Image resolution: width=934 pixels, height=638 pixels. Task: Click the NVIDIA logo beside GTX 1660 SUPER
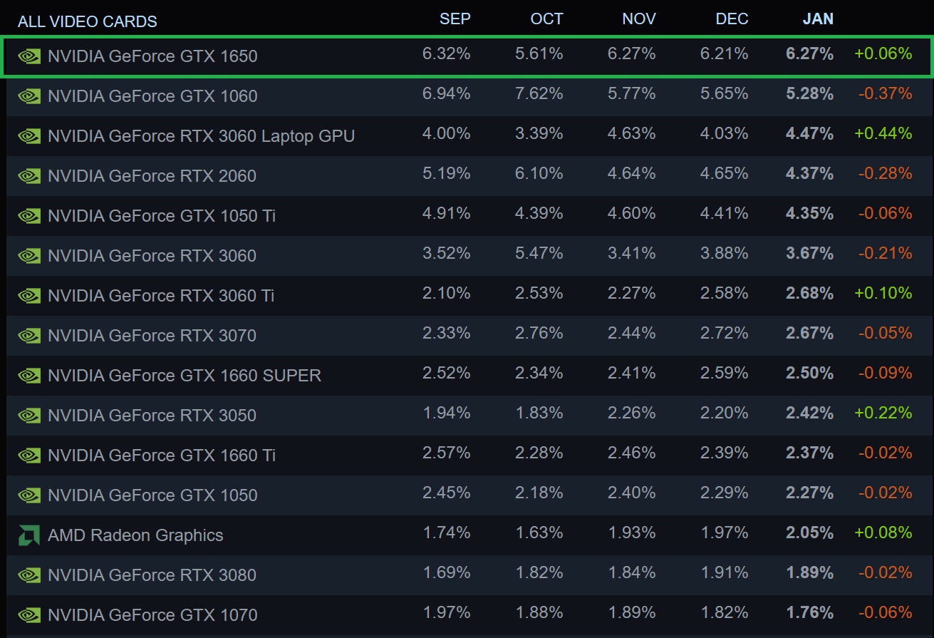(29, 376)
